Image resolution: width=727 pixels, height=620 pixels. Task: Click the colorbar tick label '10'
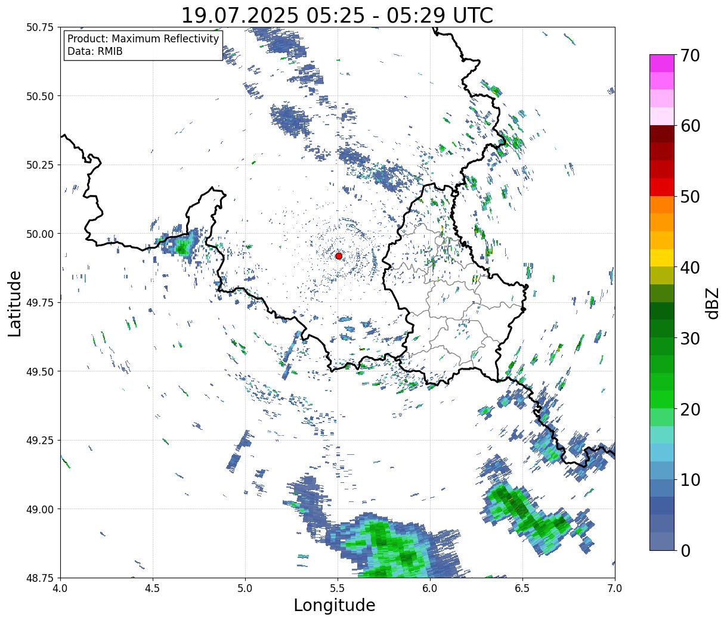click(689, 479)
